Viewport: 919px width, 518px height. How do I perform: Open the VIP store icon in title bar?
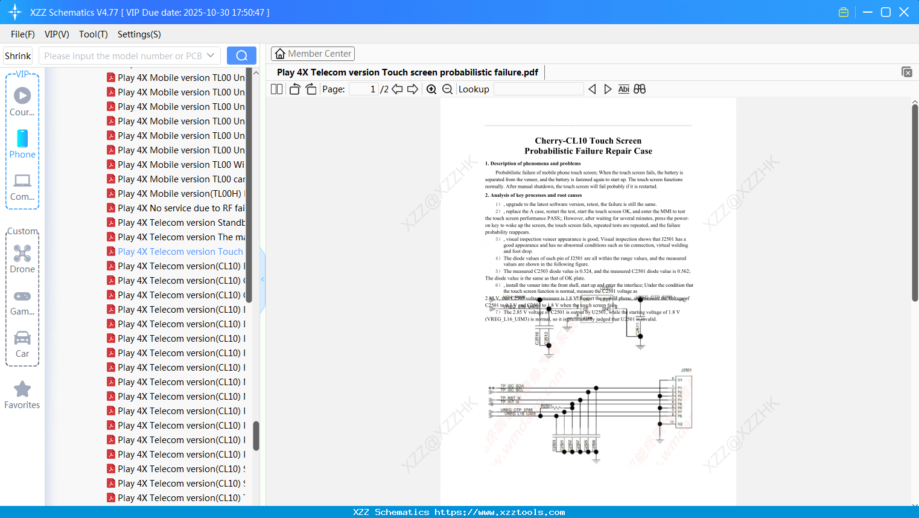tap(844, 12)
